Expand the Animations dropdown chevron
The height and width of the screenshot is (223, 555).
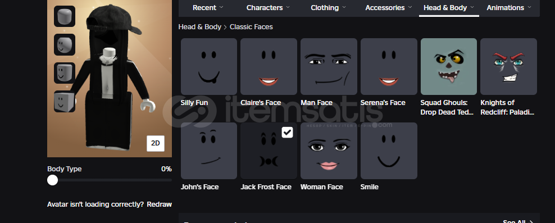pyautogui.click(x=530, y=7)
